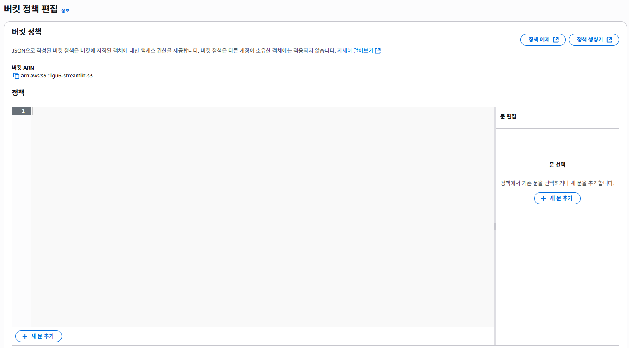Place the cursor in the policy JSON editor
This screenshot has height=348, width=629.
(263, 217)
